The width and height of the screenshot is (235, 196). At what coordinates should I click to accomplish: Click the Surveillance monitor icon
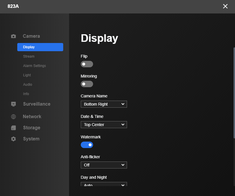pyautogui.click(x=13, y=104)
